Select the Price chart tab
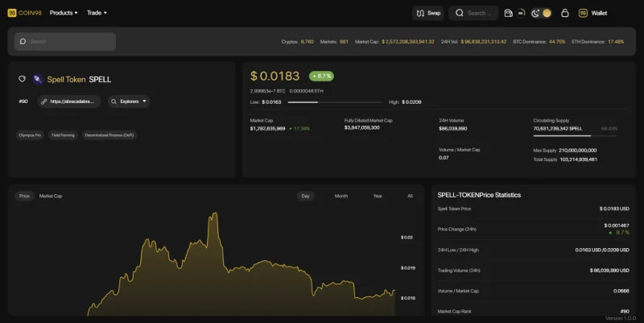This screenshot has width=644, height=323. tap(24, 196)
